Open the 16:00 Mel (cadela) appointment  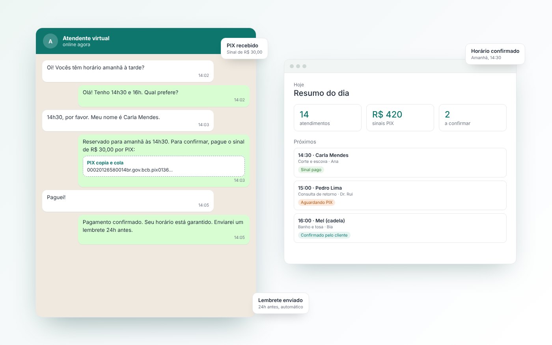[x=400, y=228]
